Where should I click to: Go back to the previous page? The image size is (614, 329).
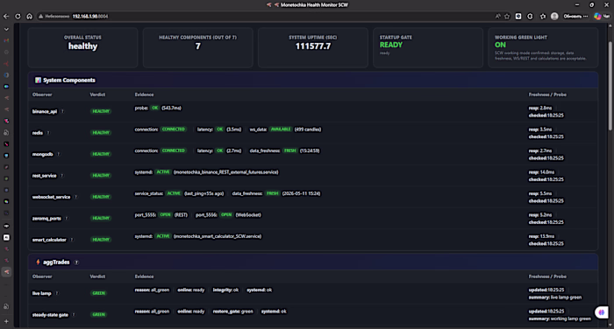(6, 17)
